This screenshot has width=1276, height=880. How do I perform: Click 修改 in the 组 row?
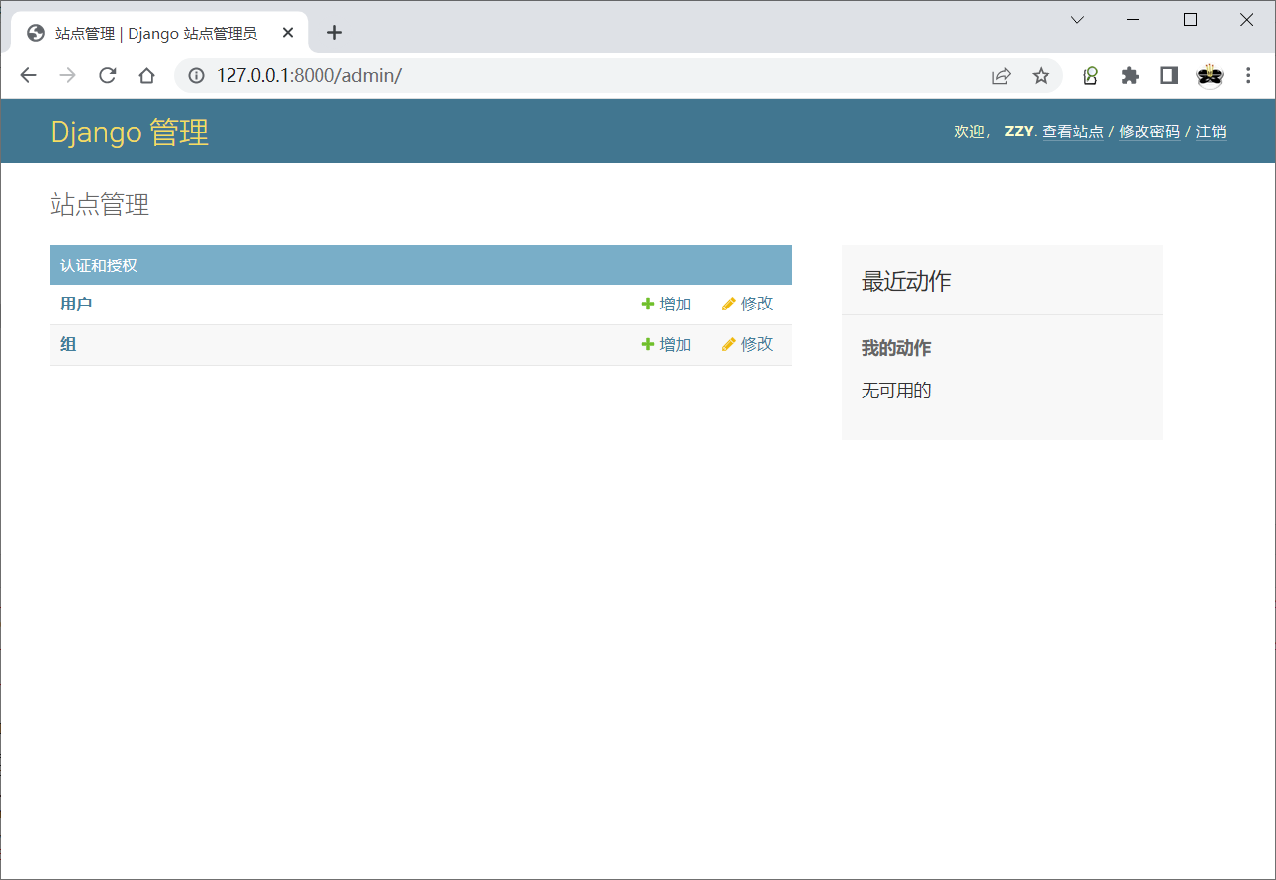point(747,345)
